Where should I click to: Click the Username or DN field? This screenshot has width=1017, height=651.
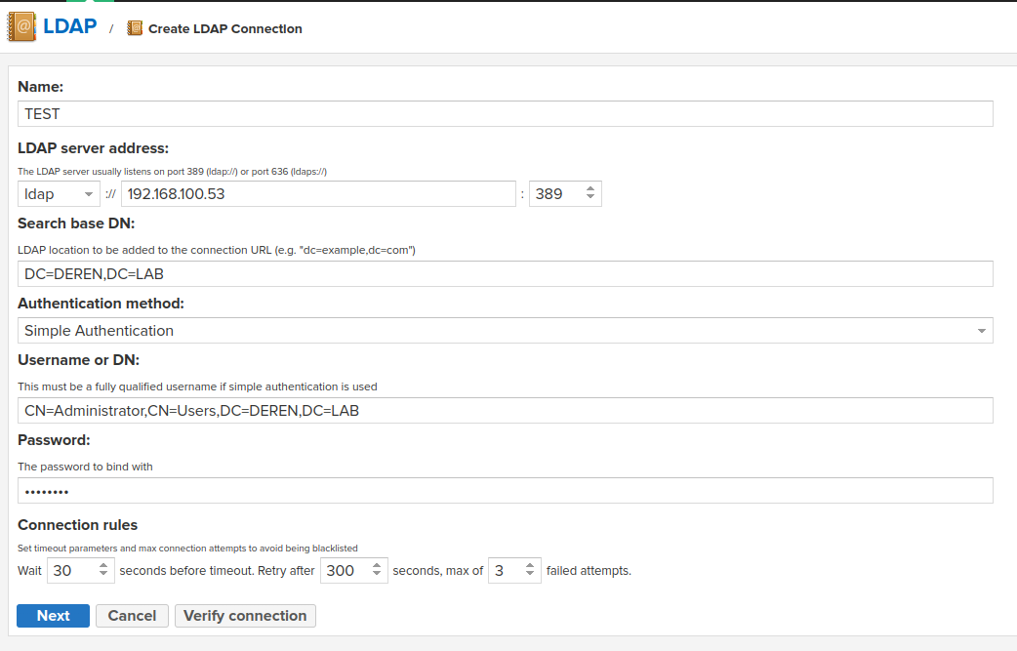[506, 411]
